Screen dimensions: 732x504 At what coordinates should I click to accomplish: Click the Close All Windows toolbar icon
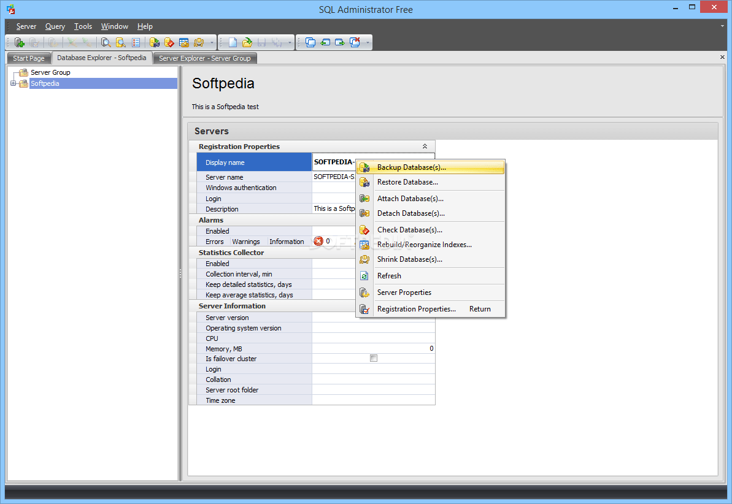355,42
